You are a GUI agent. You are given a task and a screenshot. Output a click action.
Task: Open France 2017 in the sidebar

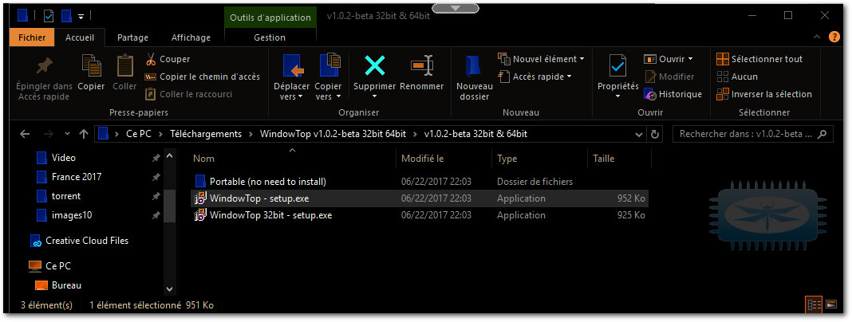(77, 176)
